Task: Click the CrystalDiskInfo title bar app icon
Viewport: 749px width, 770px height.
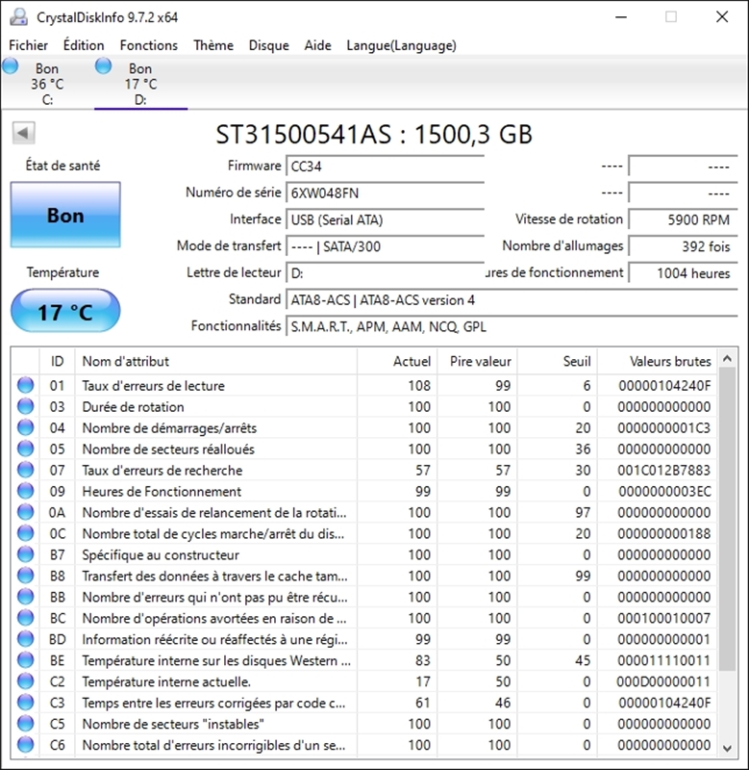Action: pos(19,17)
